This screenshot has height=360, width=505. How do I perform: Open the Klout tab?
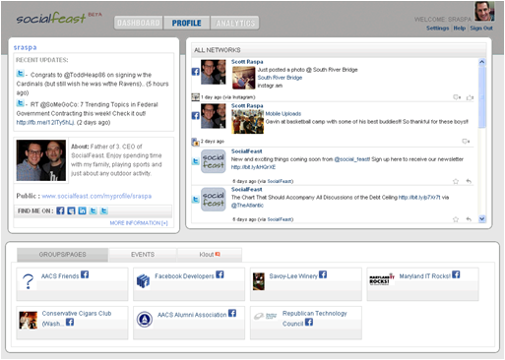[x=210, y=255]
